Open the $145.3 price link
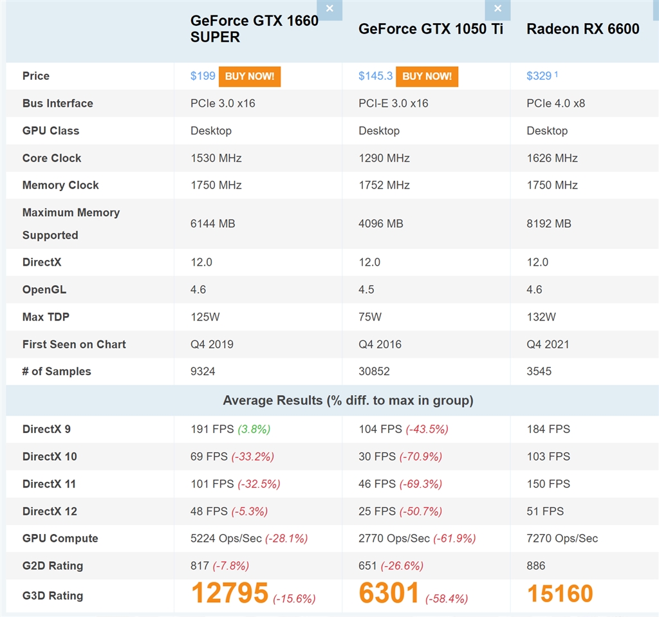 coord(375,76)
